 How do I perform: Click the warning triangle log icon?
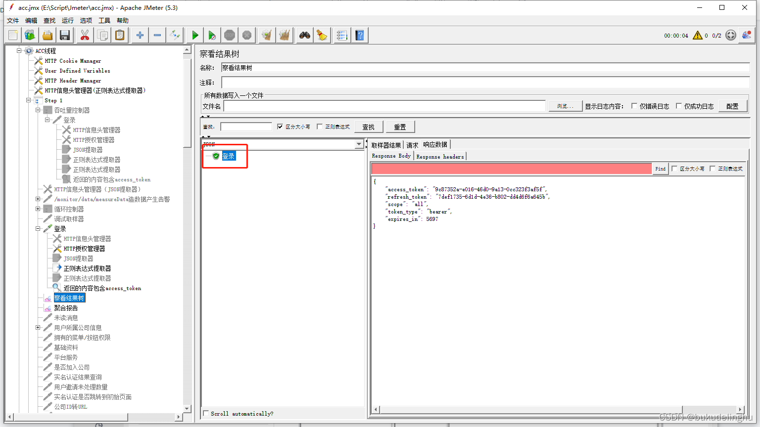coord(698,35)
